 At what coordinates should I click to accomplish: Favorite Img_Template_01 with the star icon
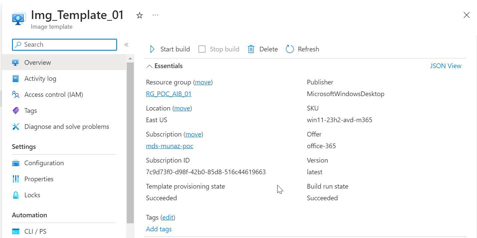(139, 15)
